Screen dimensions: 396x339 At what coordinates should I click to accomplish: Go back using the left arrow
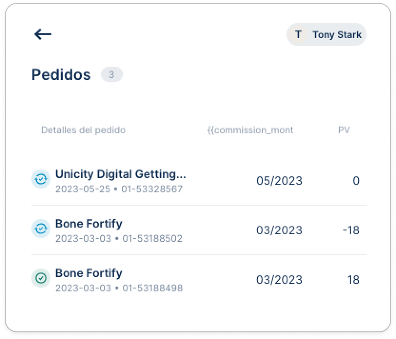[x=43, y=34]
